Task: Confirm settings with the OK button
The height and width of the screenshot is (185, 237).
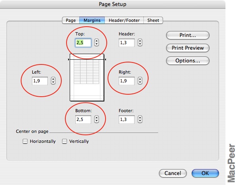Action: point(205,173)
